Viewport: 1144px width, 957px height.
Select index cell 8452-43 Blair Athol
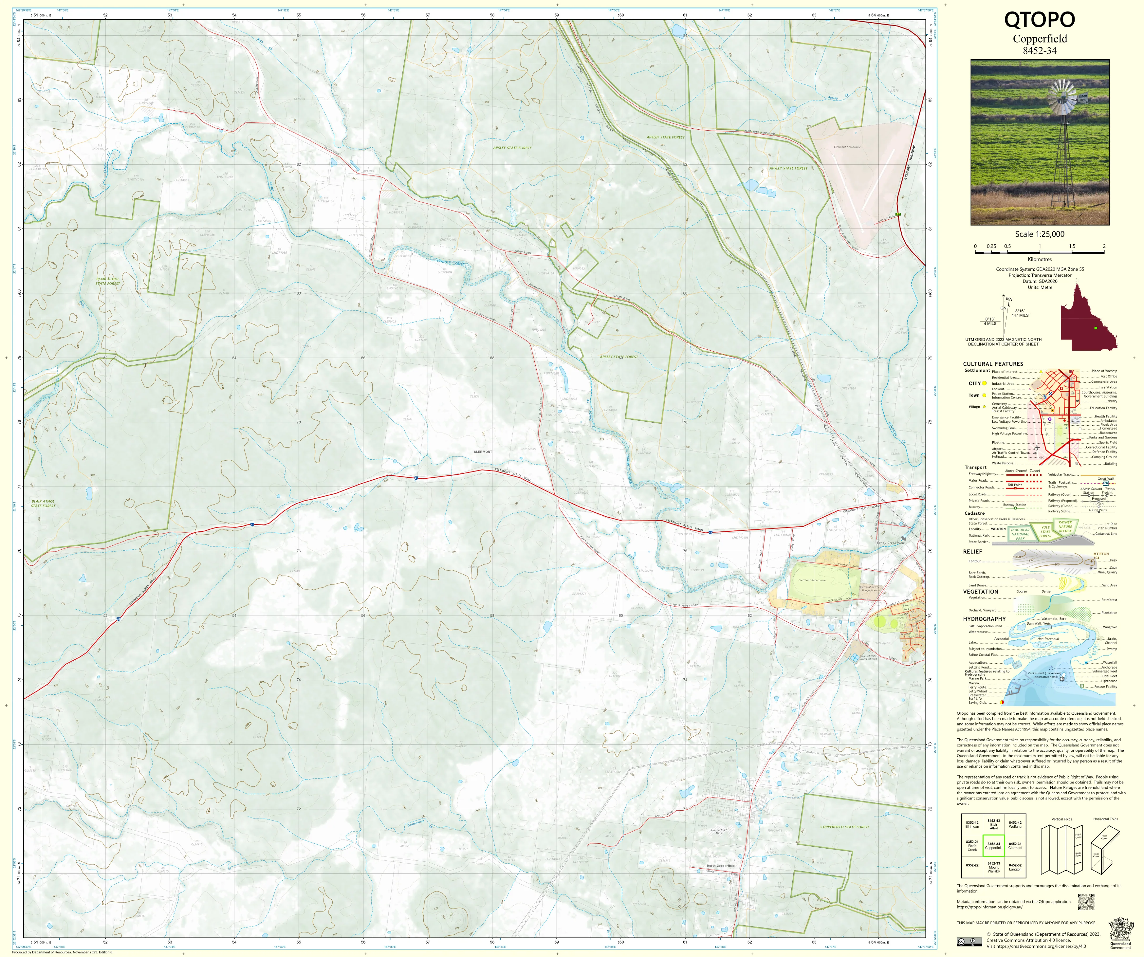[x=993, y=824]
